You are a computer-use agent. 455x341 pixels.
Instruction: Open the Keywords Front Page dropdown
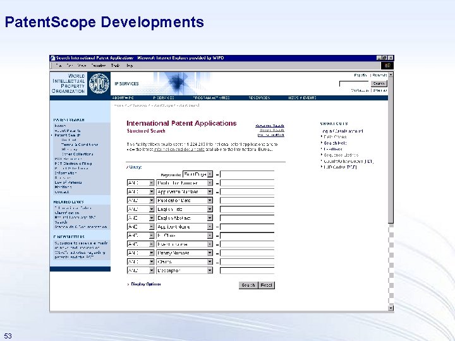(x=198, y=174)
